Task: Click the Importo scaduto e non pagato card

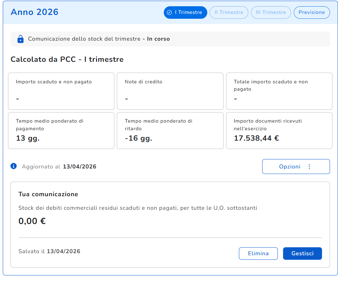Action: [x=61, y=91]
